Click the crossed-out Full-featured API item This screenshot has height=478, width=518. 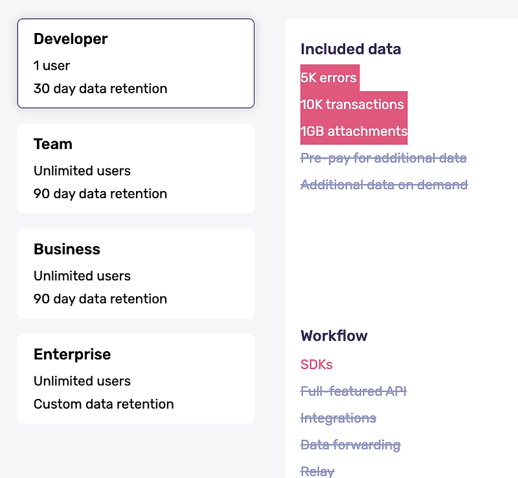point(354,391)
